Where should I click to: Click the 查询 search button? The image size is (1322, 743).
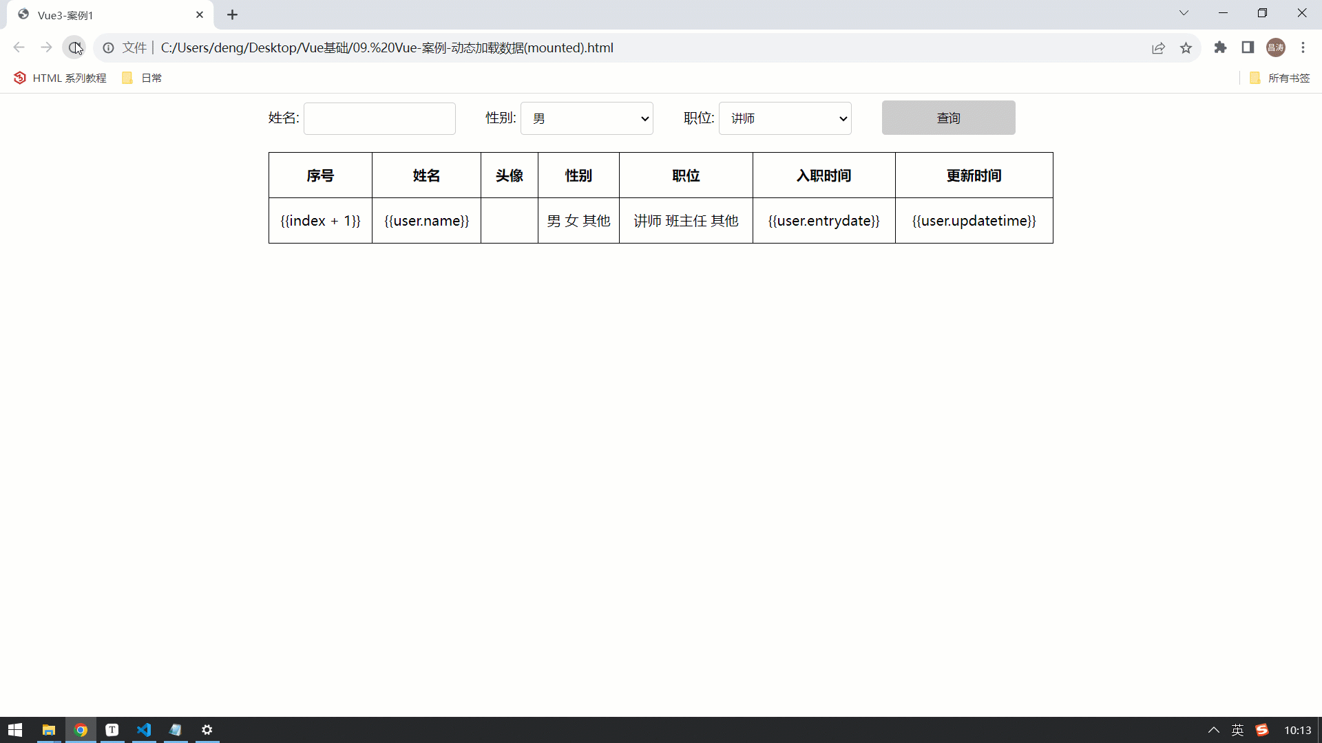948,118
